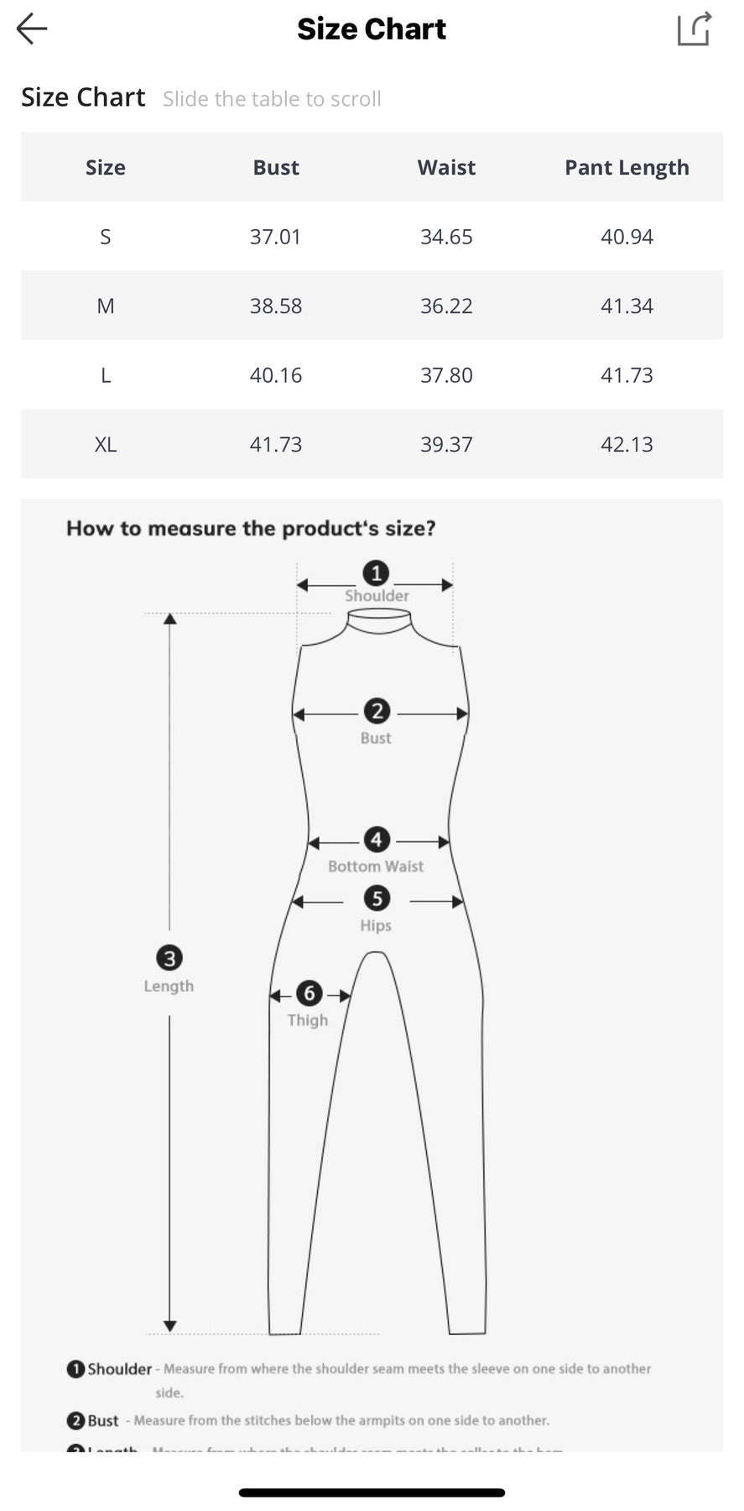The height and width of the screenshot is (1511, 744).
Task: Tap the back arrow icon
Action: 32,29
